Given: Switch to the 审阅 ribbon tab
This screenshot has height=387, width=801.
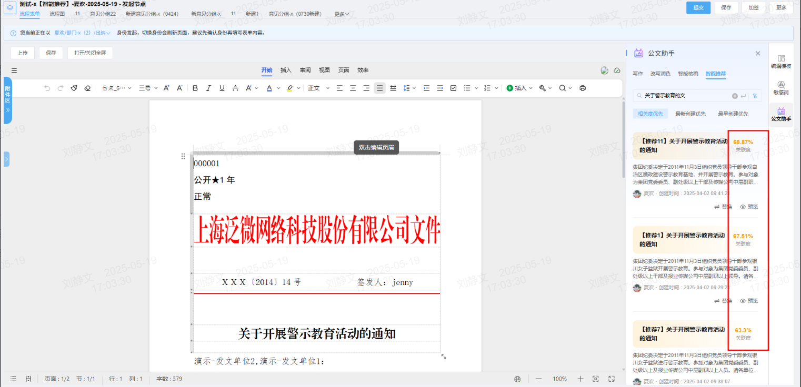Looking at the screenshot, I should point(305,70).
